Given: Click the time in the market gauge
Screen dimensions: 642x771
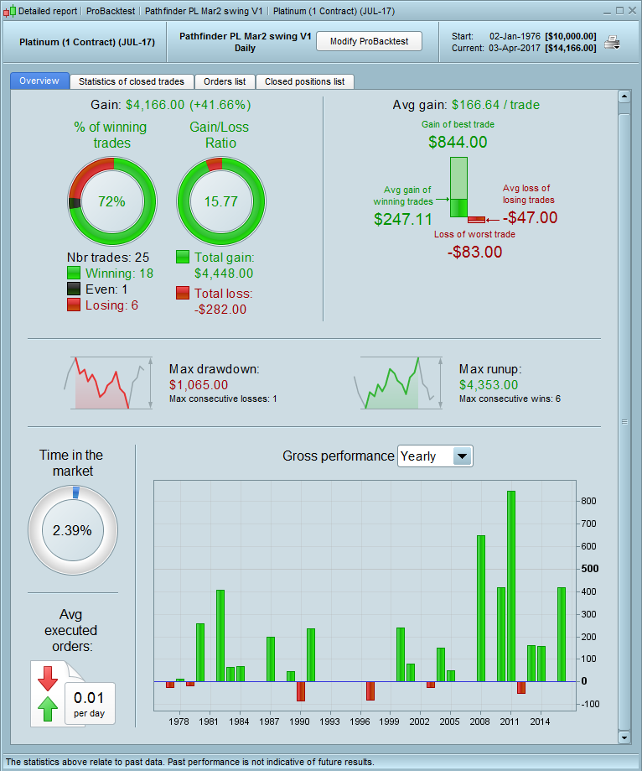Looking at the screenshot, I should [73, 530].
